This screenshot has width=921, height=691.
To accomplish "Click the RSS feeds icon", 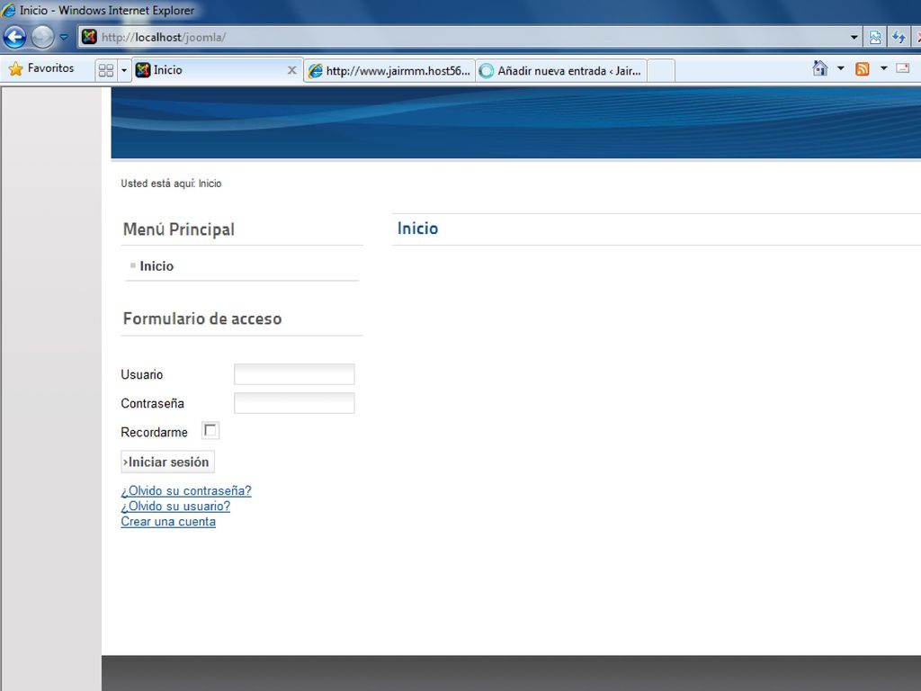I will coord(863,68).
